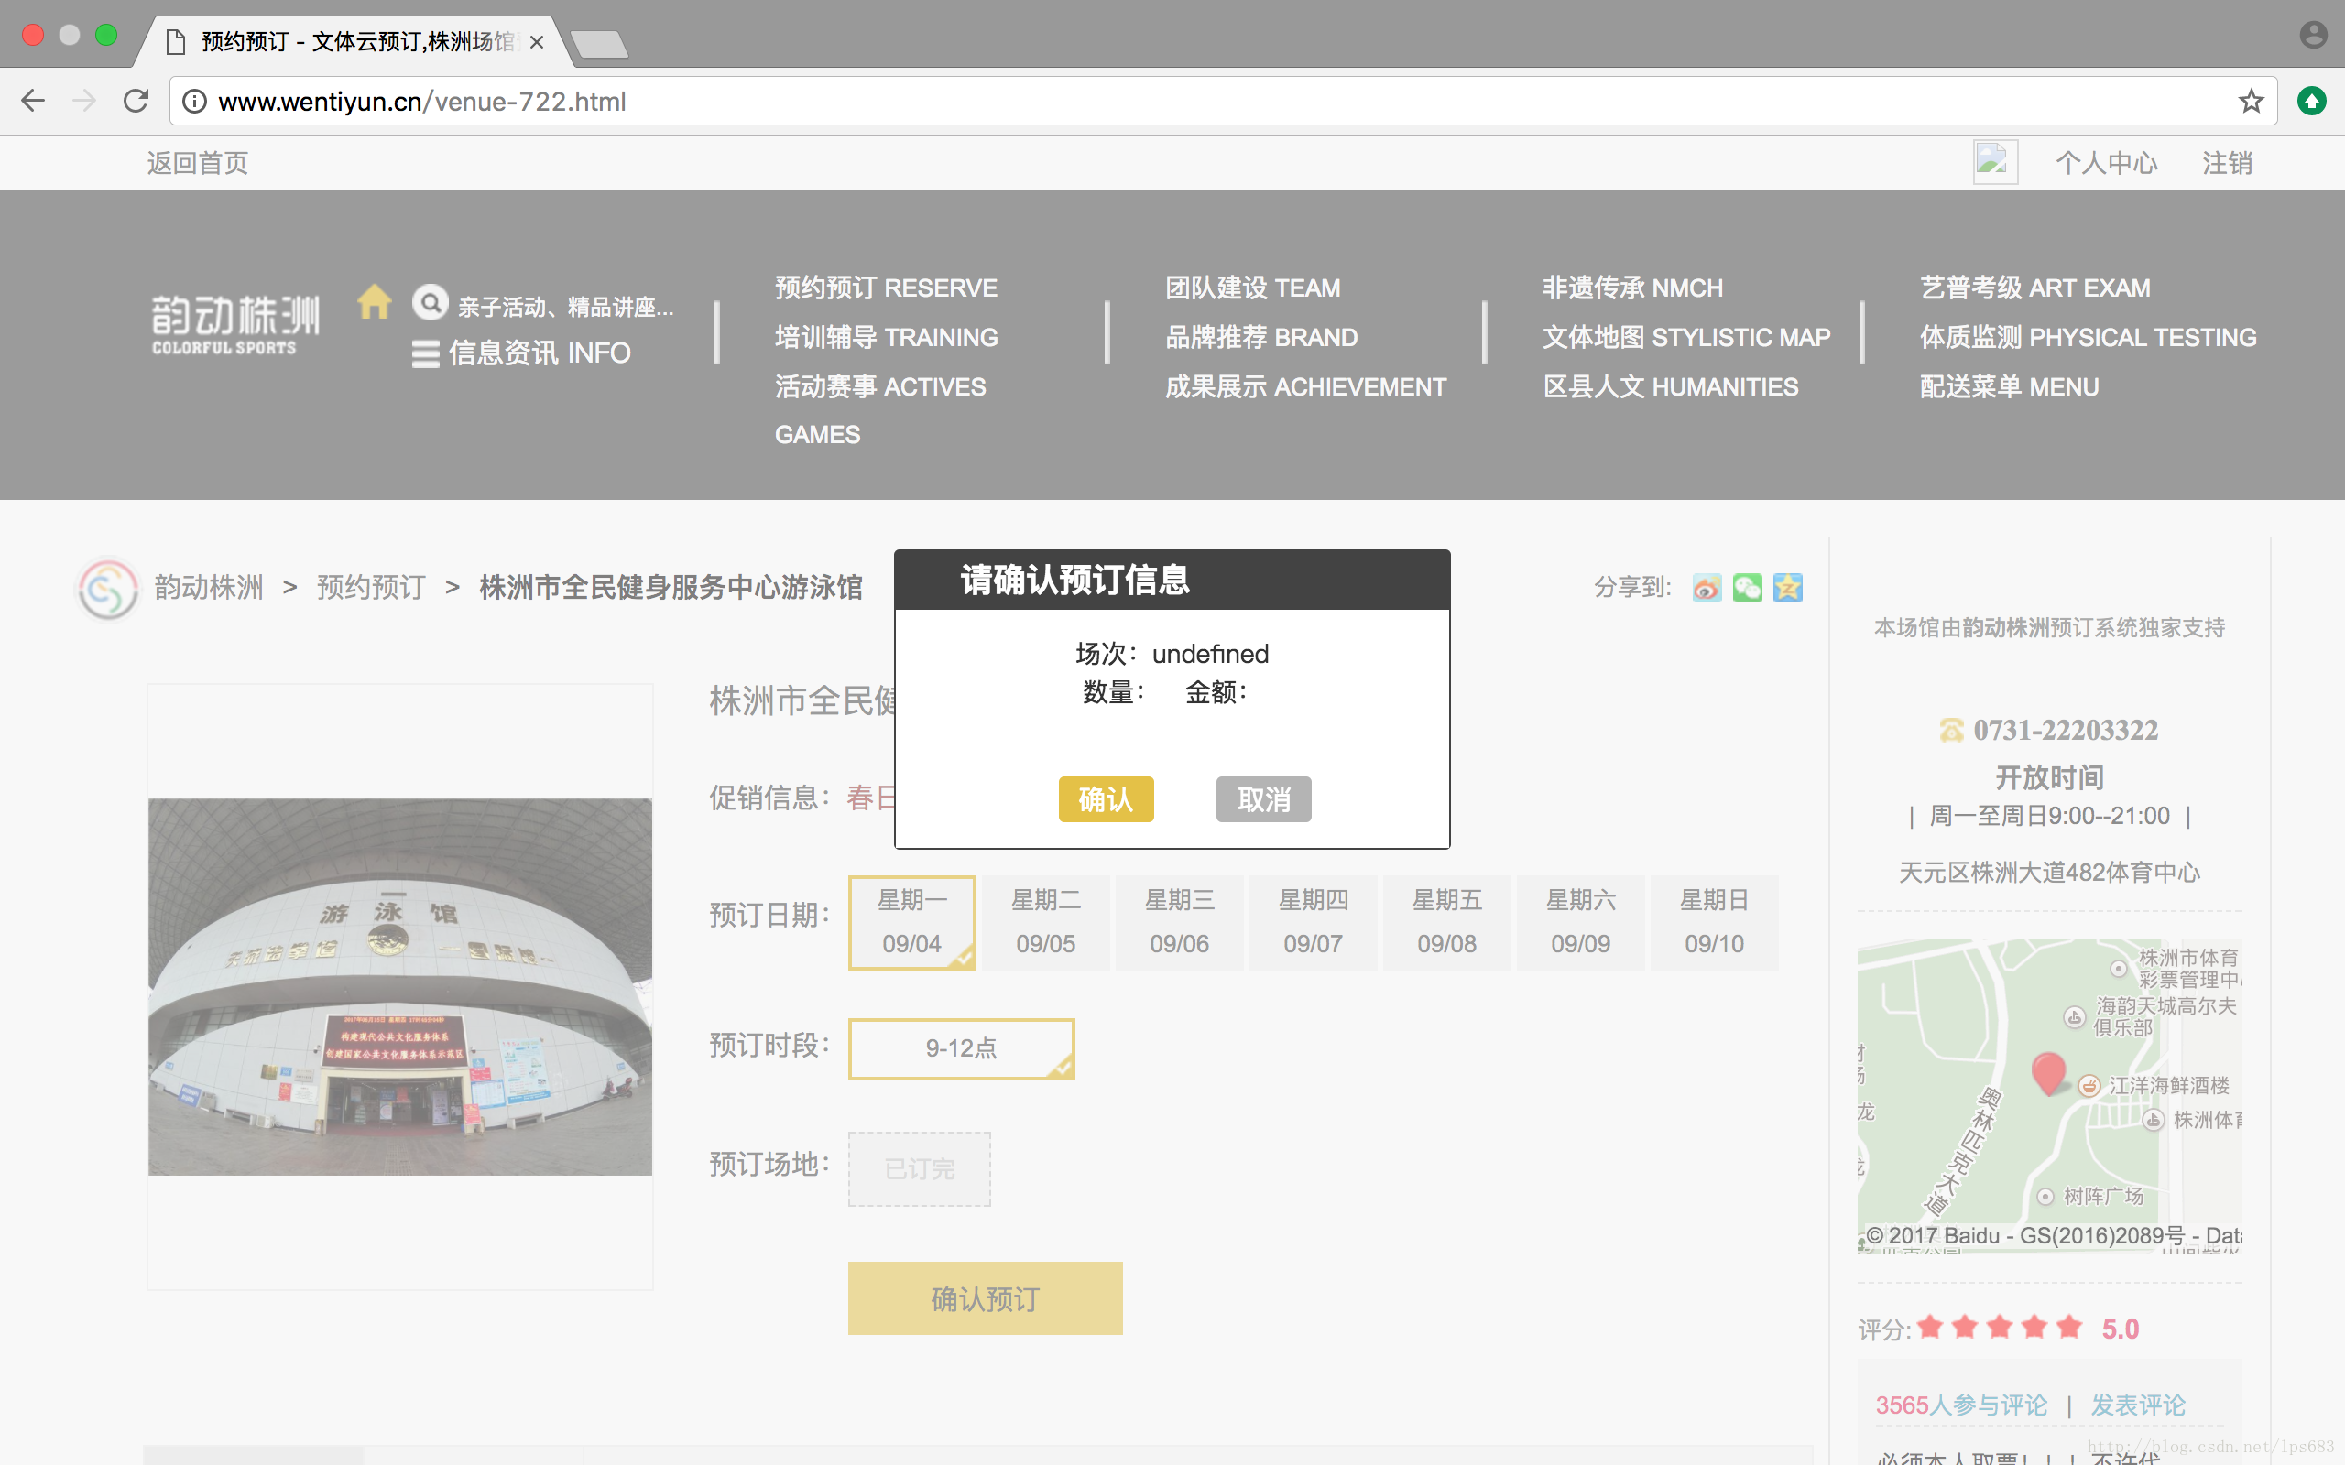Click the 株洲市全民健身服务中心游泳馆 breadcrumb
The width and height of the screenshot is (2345, 1465).
[671, 587]
